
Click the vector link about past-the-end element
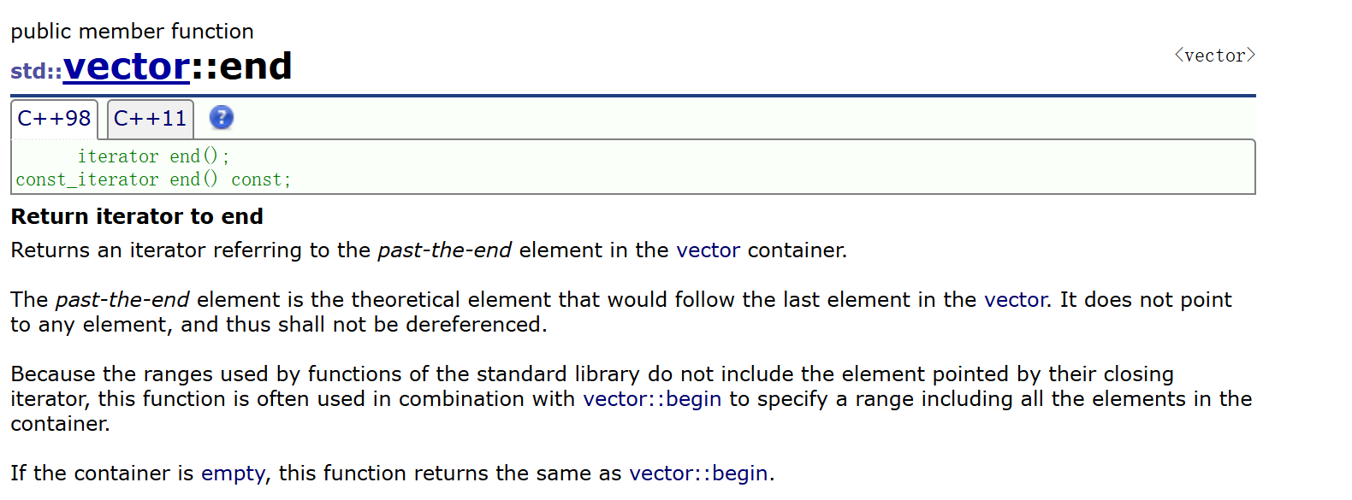click(x=1016, y=299)
